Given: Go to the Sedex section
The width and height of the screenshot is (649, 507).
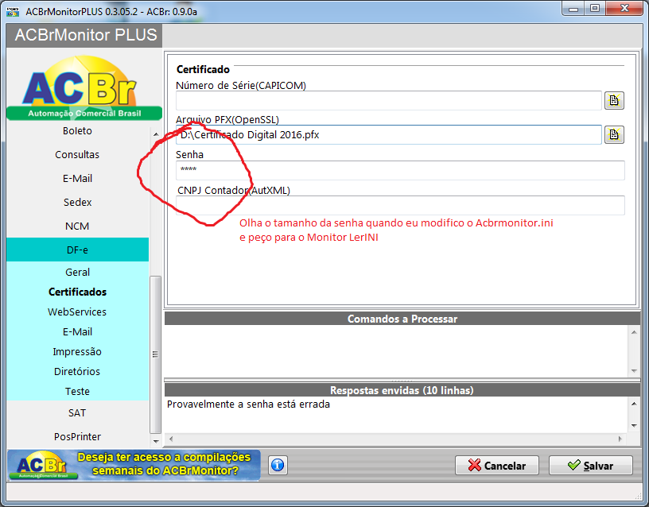Looking at the screenshot, I should coord(77,202).
